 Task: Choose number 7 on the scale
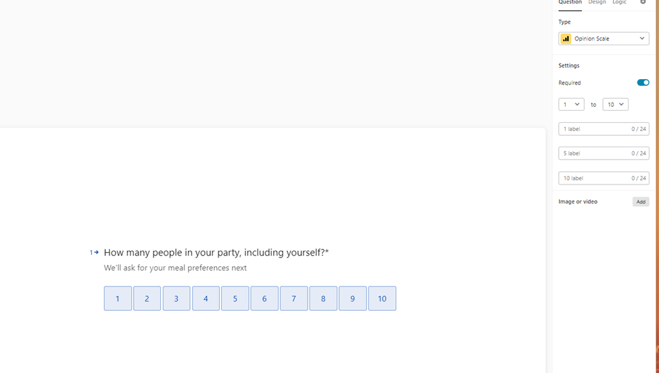tap(294, 299)
